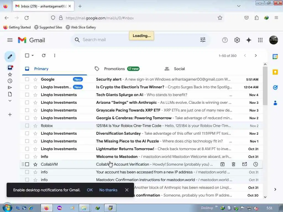The width and height of the screenshot is (283, 212).
Task: Star the CollabVM email
Action: click(35, 164)
